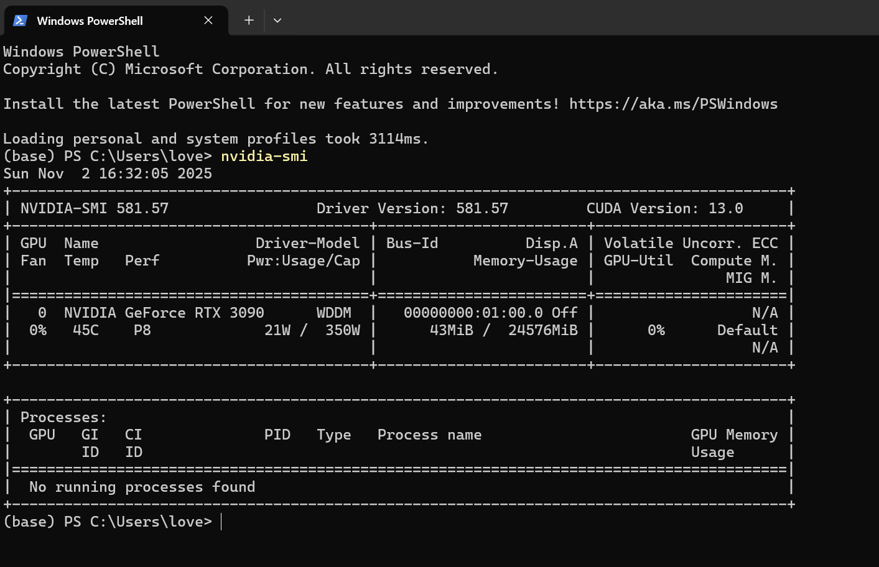This screenshot has height=567, width=879.
Task: Click the Bus-Id value 00000000:01:00.0
Action: tap(473, 313)
